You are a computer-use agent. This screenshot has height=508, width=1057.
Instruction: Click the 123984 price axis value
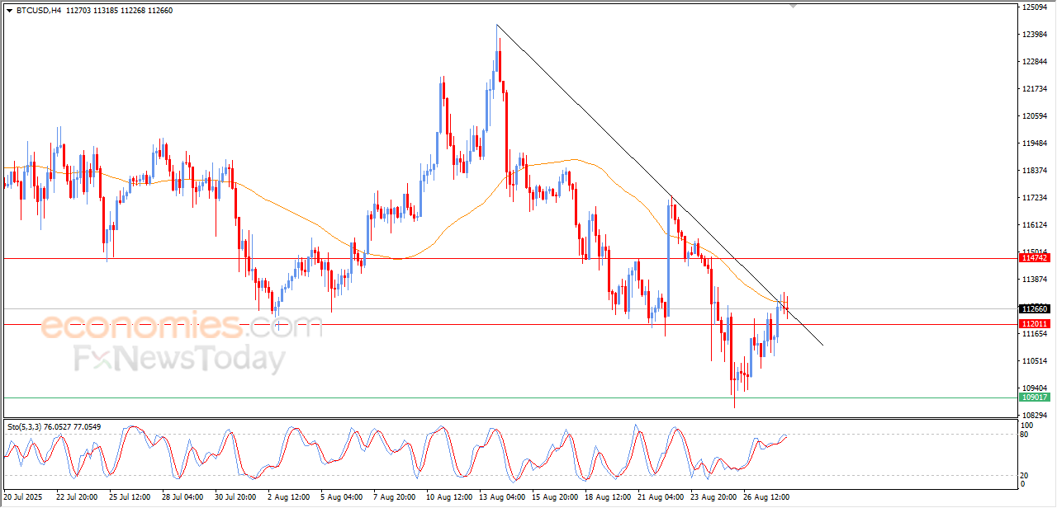point(1035,35)
